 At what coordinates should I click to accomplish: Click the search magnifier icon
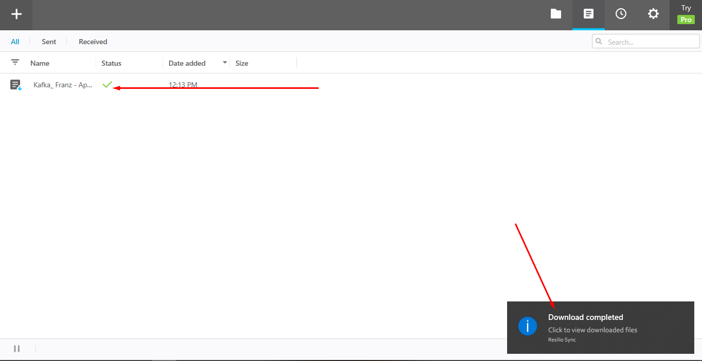click(x=599, y=41)
